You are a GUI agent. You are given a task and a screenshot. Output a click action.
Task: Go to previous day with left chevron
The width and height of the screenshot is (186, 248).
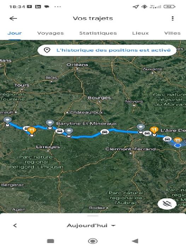pos(15,226)
